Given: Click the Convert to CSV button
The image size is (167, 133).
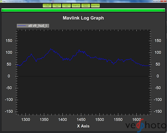Looking at the screenshot, I should pyautogui.click(x=66, y=6).
